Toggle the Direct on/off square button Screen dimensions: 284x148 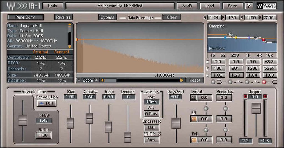(194, 98)
